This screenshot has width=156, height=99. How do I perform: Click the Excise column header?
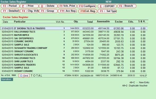[x=119, y=22]
